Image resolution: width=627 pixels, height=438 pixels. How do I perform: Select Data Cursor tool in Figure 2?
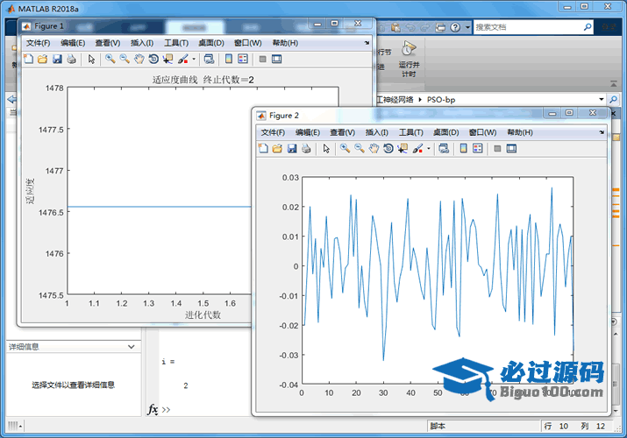[402, 149]
